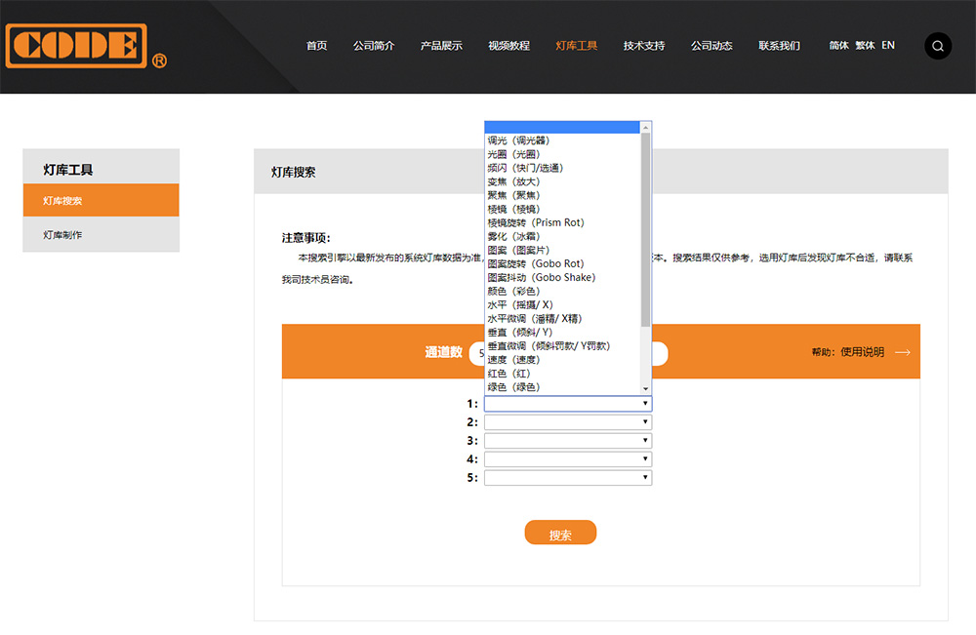The image size is (976, 635).
Task: Select 灯库搜索 sidebar tab
Action: coord(62,201)
